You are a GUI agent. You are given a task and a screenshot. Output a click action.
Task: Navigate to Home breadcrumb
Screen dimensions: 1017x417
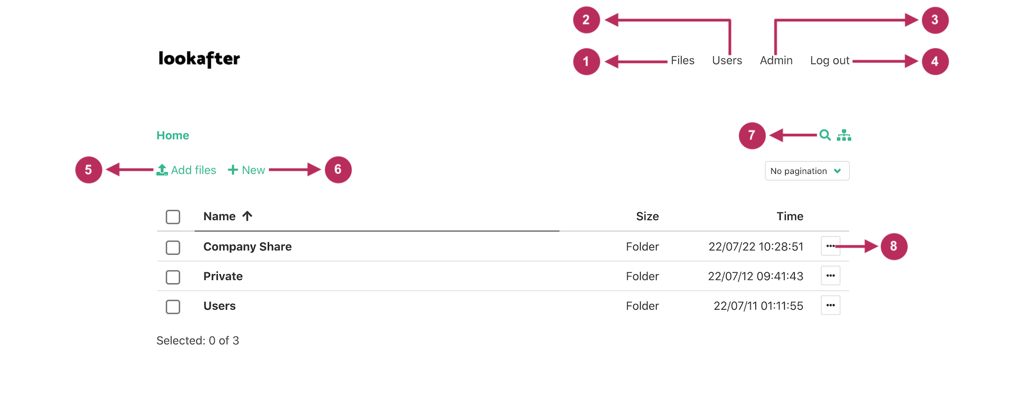tap(173, 135)
